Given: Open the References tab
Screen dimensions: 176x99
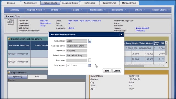Looking at the screenshot, I should click(90, 3).
